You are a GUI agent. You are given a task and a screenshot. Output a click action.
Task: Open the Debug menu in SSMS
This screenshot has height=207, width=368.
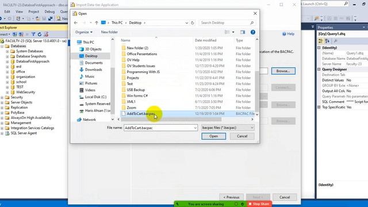(x=49, y=11)
